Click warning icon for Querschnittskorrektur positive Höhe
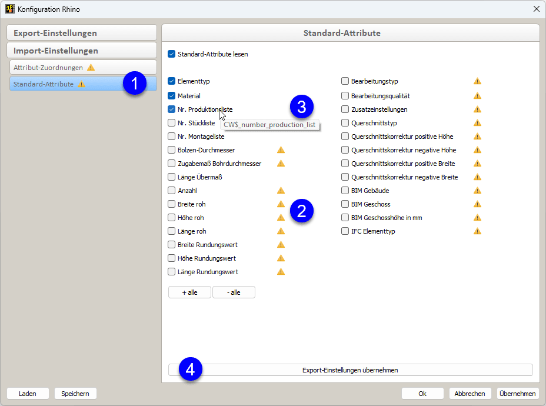Viewport: 546px width, 406px height. coord(477,137)
